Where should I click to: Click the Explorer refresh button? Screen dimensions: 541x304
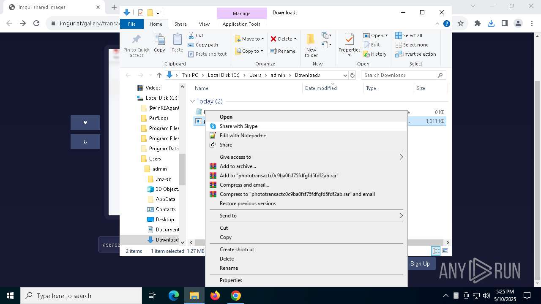coord(352,75)
